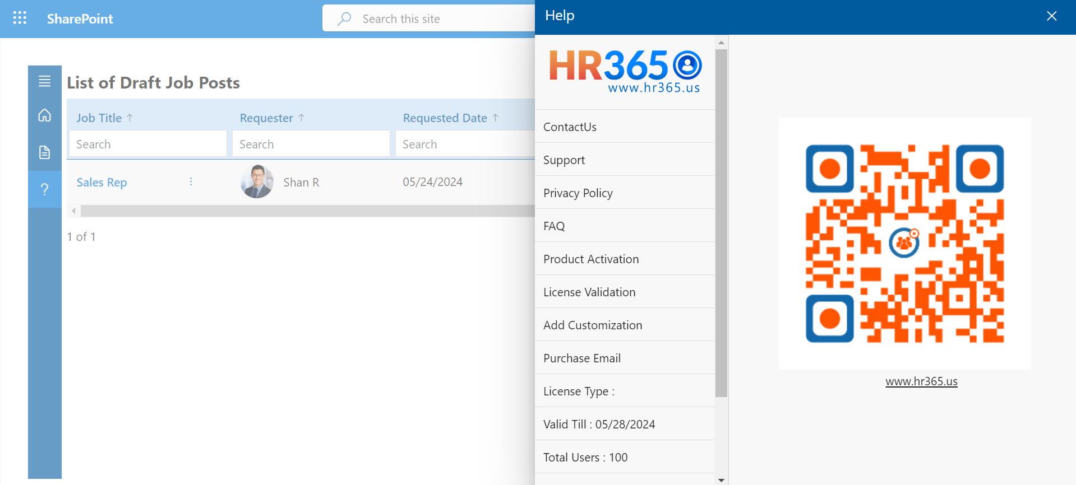
Task: Select the Help panel title
Action: point(560,16)
